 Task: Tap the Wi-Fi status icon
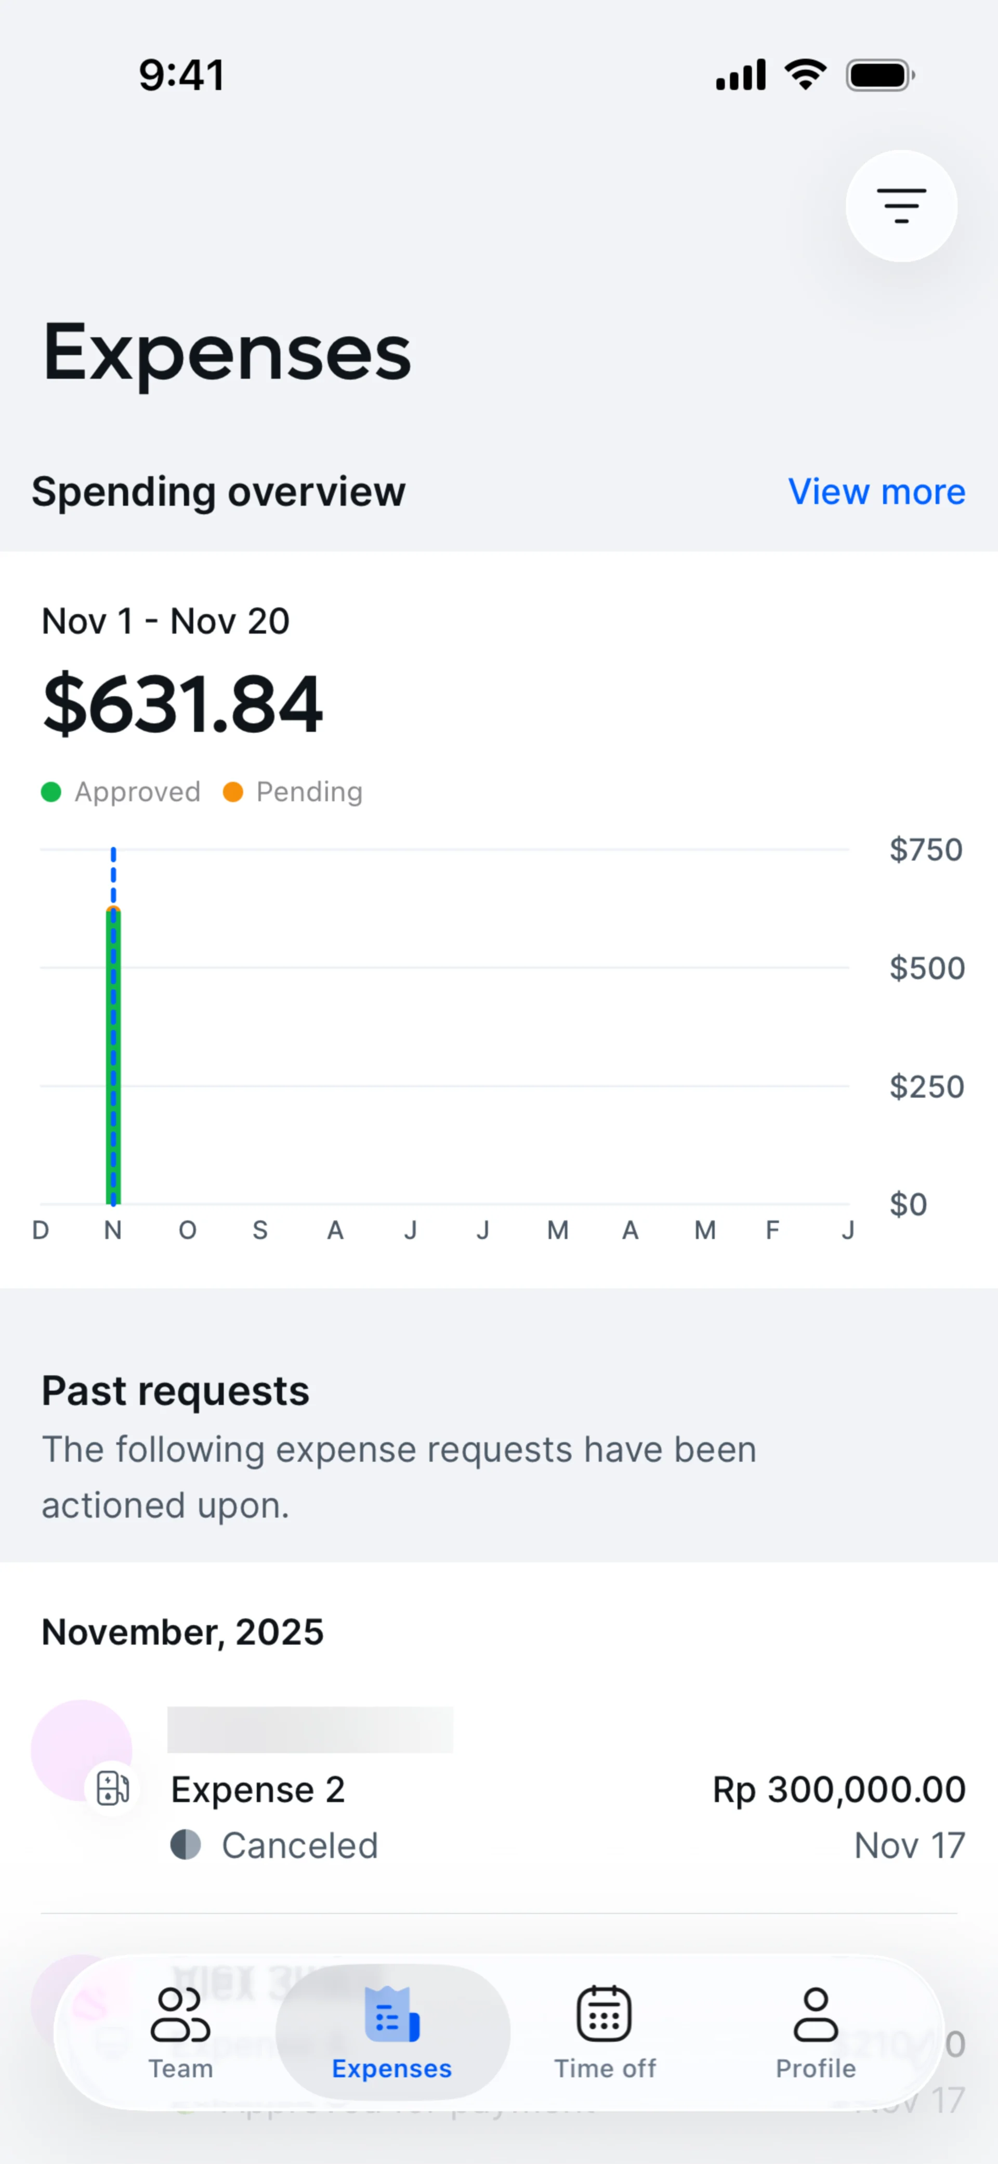pos(806,75)
